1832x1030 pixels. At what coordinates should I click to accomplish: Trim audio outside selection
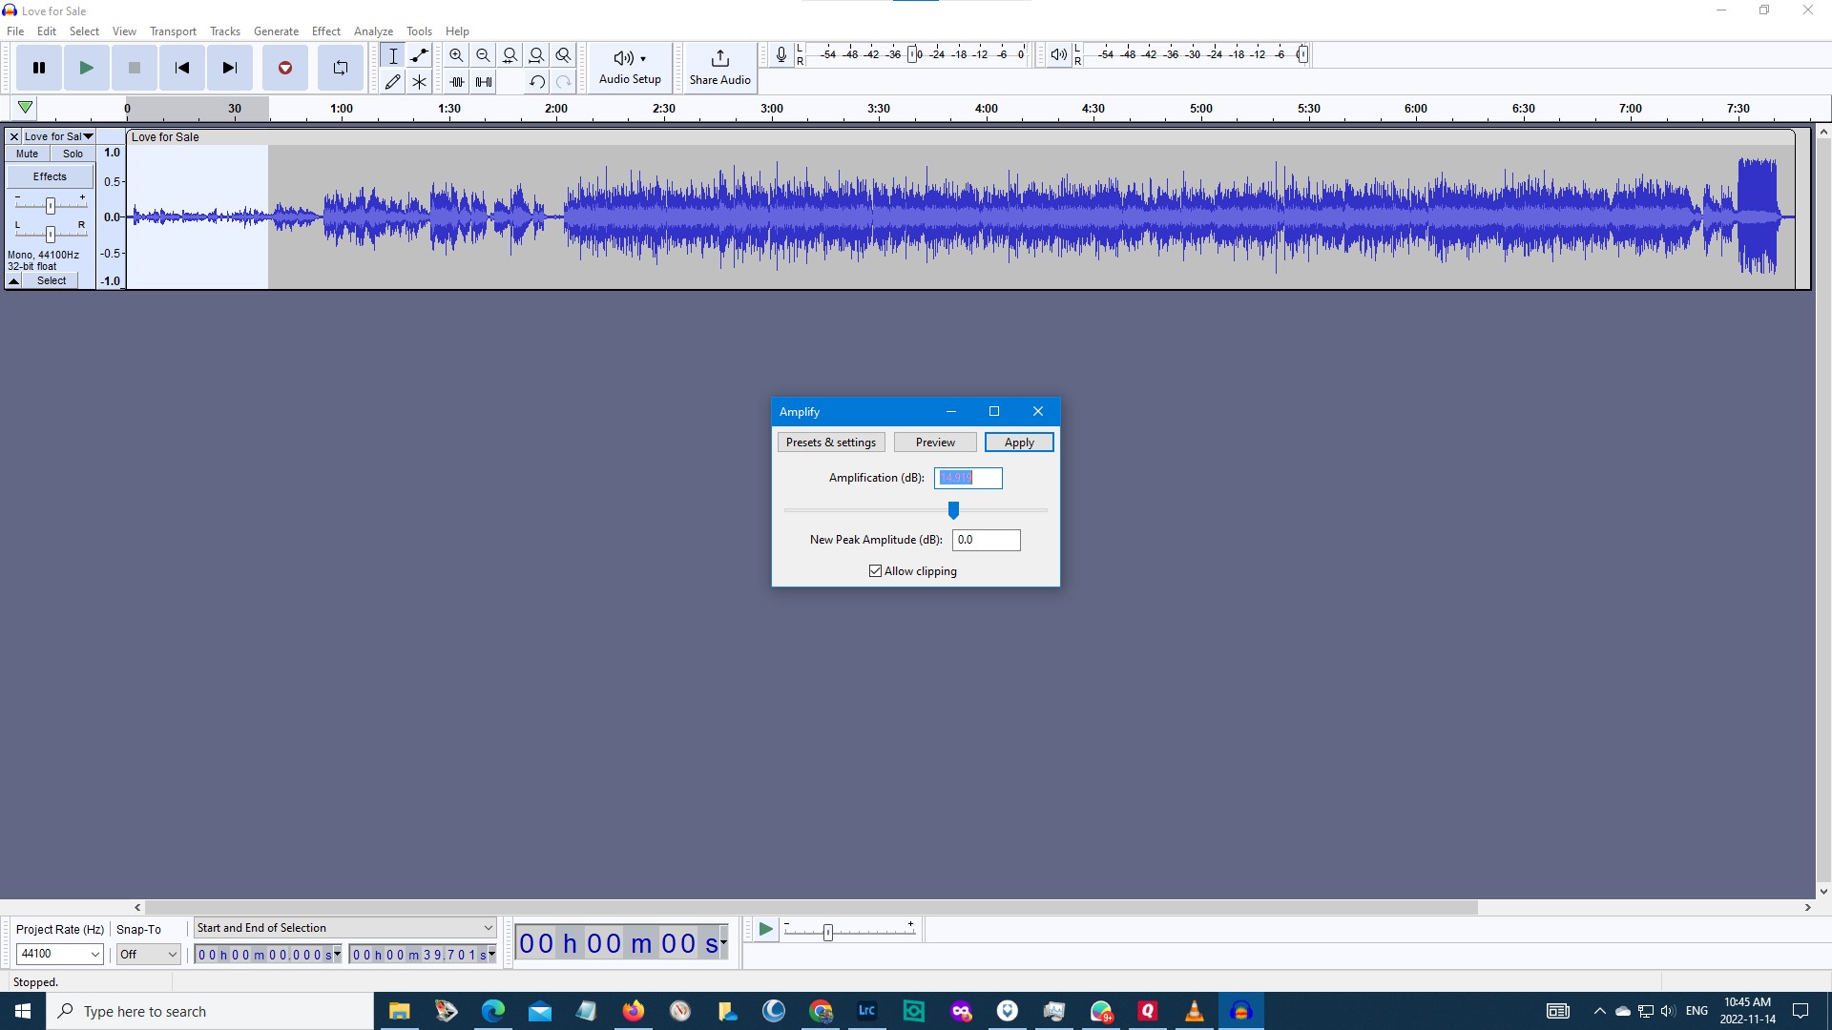457,82
